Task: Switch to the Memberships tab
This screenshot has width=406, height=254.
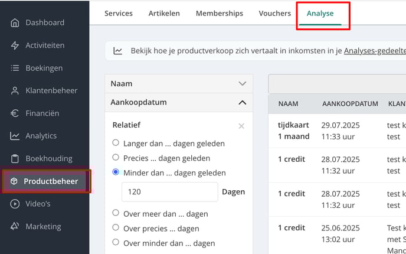Action: click(220, 13)
